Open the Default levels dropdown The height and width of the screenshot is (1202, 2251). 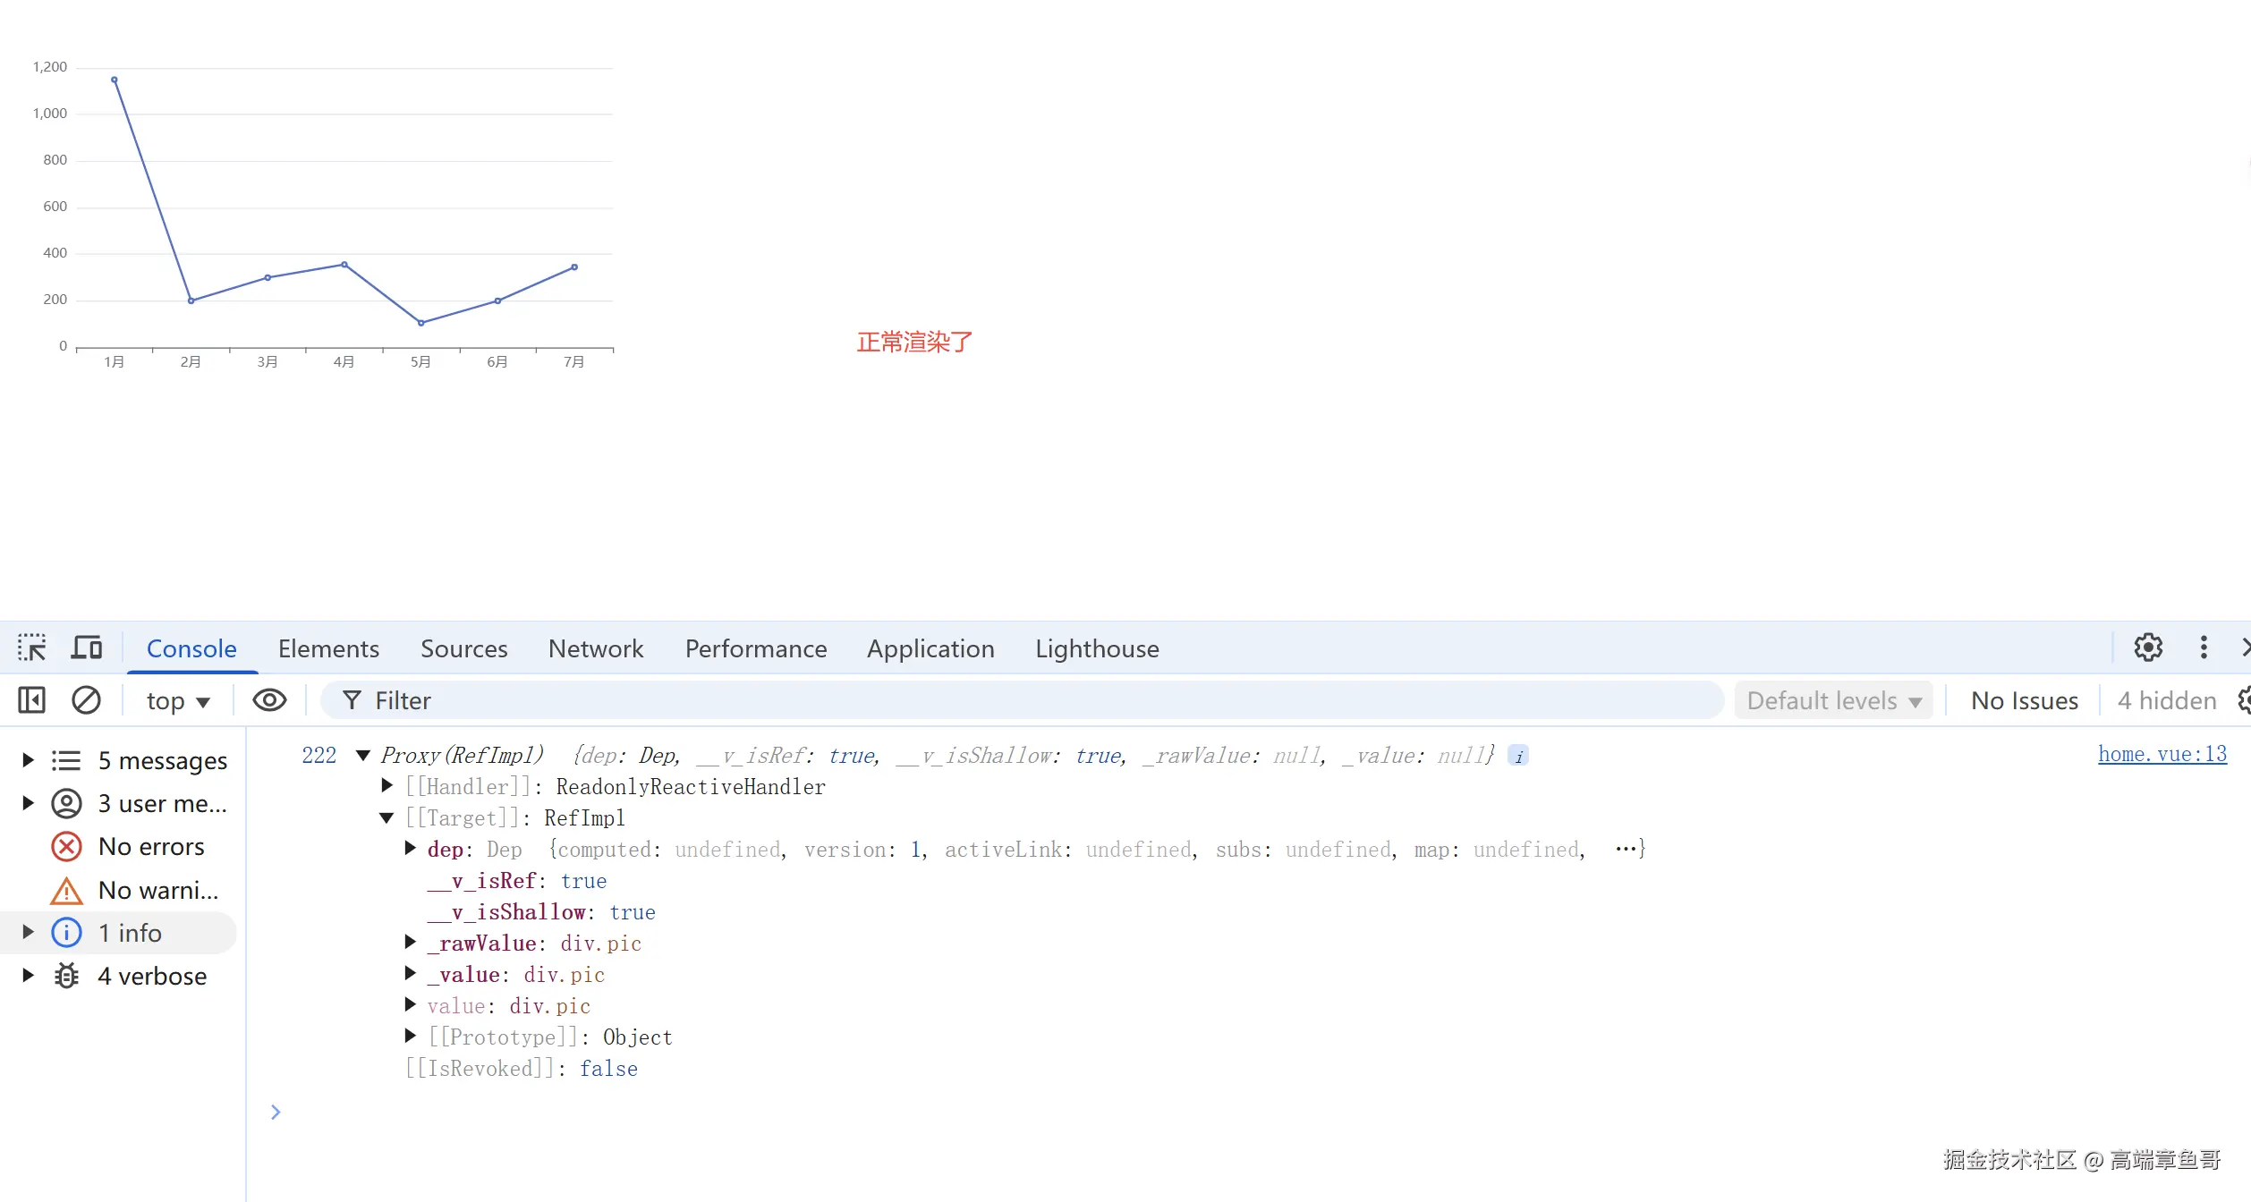[1833, 701]
